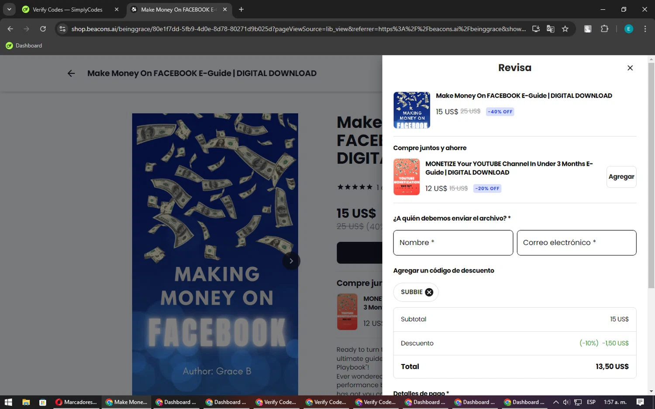Click the Making Money on Facebook cover image
Screen dimensions: 655x409
coord(215,254)
